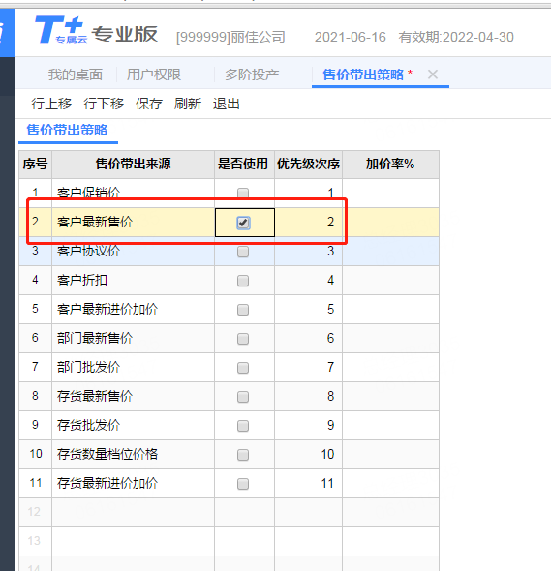Uncheck the 客户最新售价 checkbox

pos(243,223)
